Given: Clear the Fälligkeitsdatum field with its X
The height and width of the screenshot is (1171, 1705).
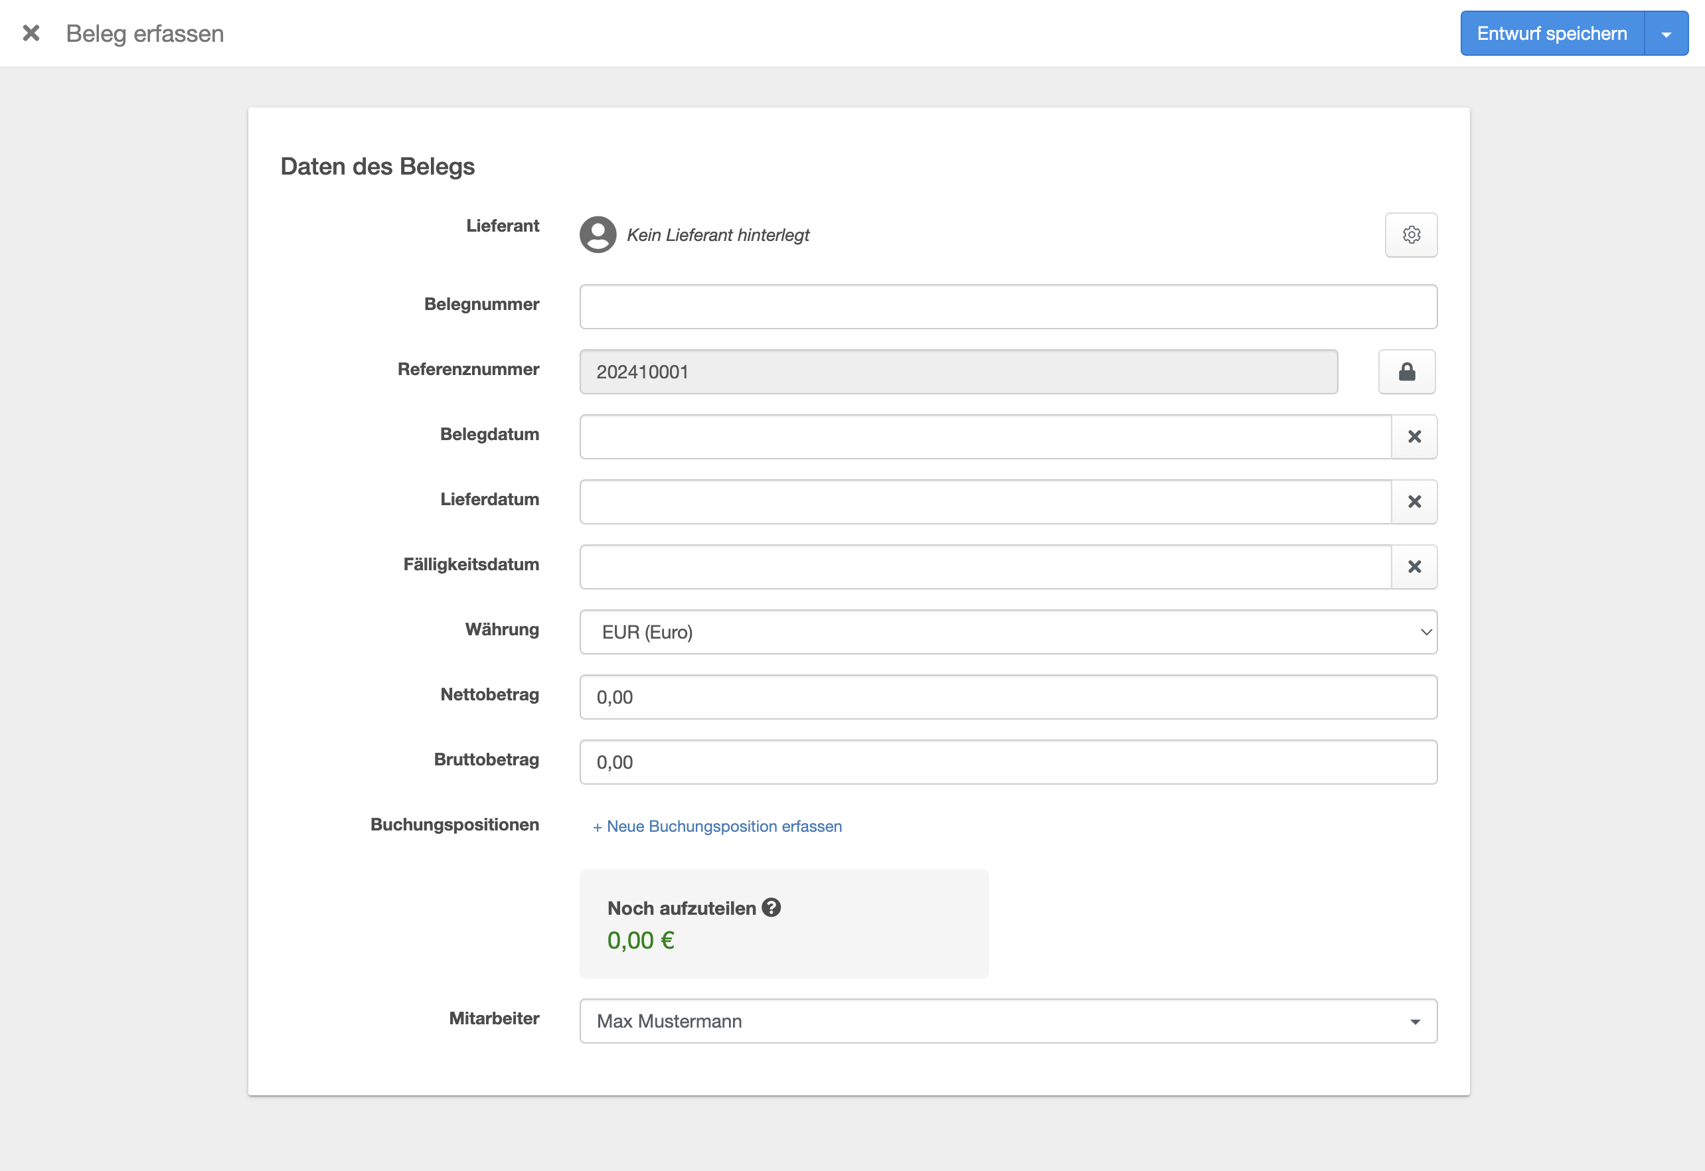Looking at the screenshot, I should [1414, 567].
